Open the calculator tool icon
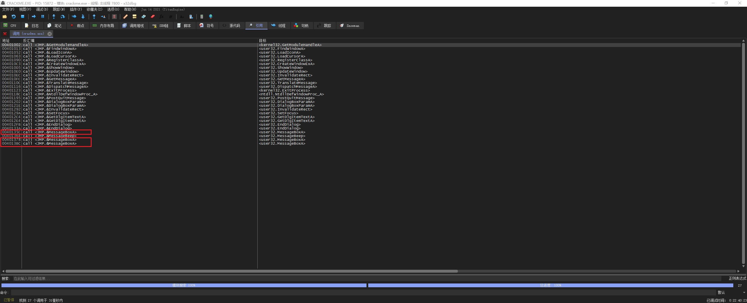747x303 pixels. coord(202,17)
